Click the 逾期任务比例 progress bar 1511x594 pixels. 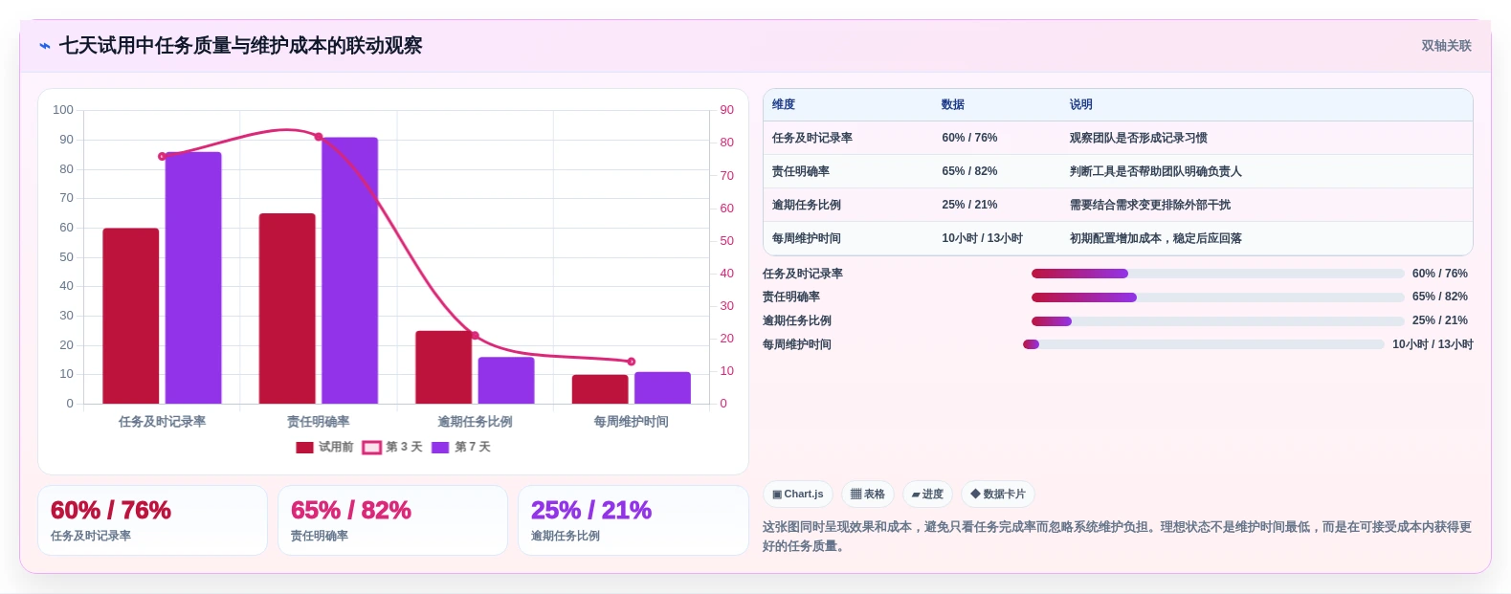click(x=1217, y=321)
